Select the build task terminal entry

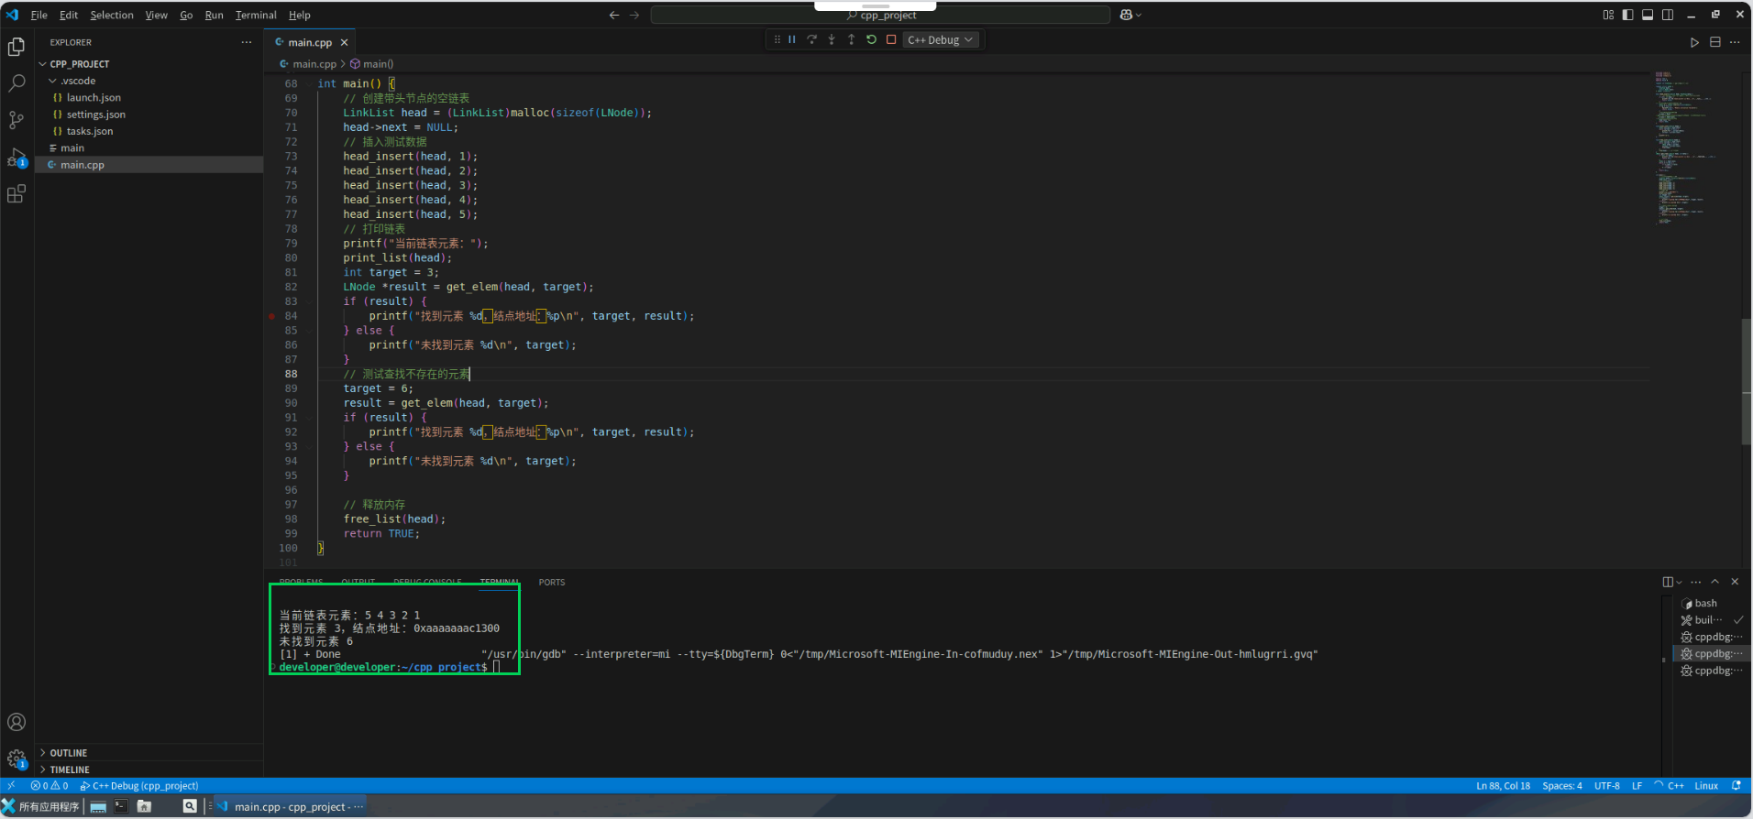[x=1708, y=620]
